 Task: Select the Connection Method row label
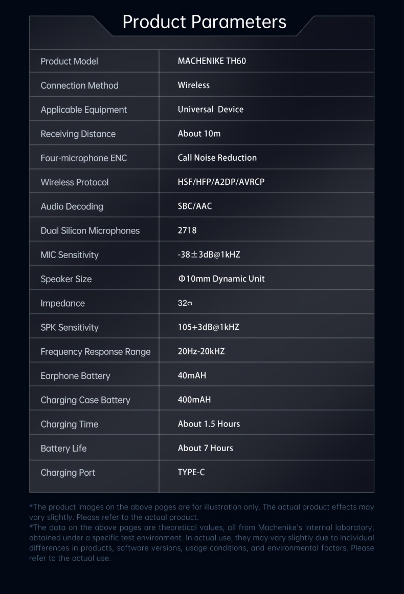[79, 85]
